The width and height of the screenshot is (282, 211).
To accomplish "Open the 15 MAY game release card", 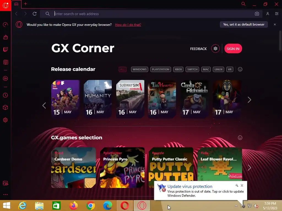I will pos(66,99).
